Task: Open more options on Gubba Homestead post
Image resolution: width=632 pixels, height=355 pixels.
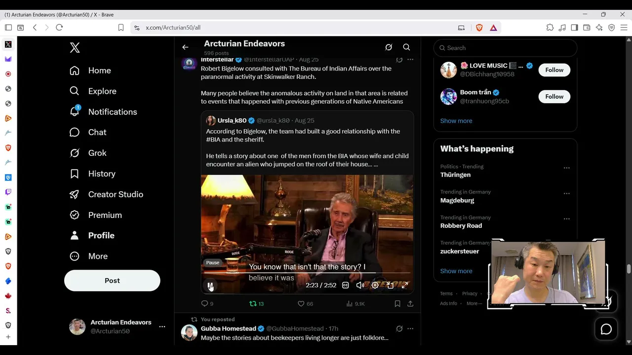Action: pos(410,328)
